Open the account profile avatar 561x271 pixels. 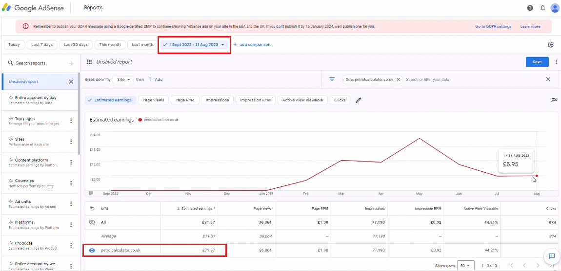(555, 7)
